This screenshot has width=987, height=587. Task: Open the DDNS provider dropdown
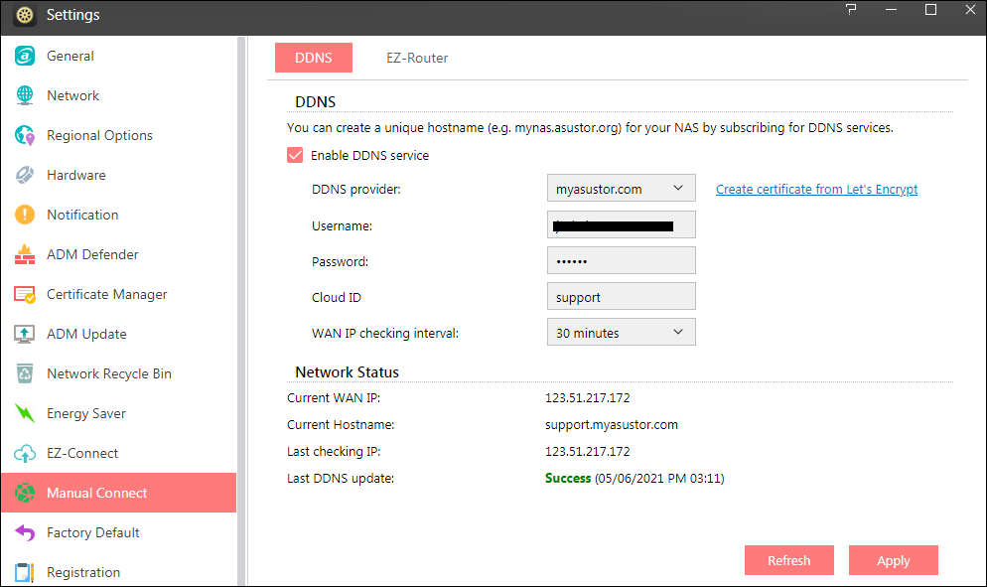(622, 189)
